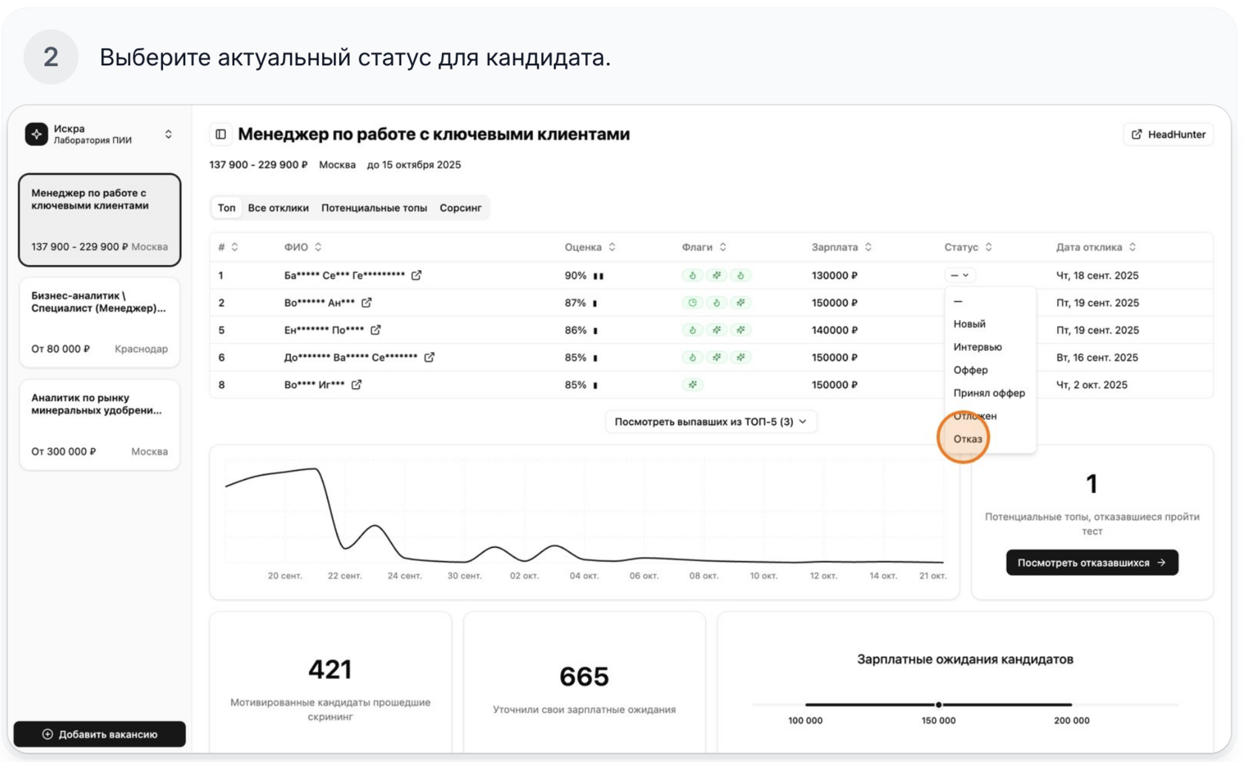The width and height of the screenshot is (1244, 762).
Task: Click the deadline text до 15 октября 2025
Action: pyautogui.click(x=414, y=165)
